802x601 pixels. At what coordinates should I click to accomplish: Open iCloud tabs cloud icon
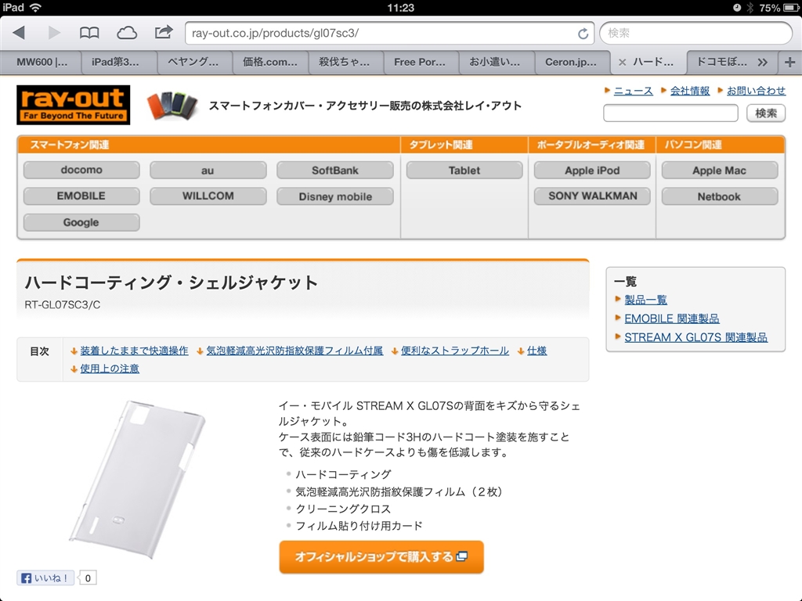(126, 33)
